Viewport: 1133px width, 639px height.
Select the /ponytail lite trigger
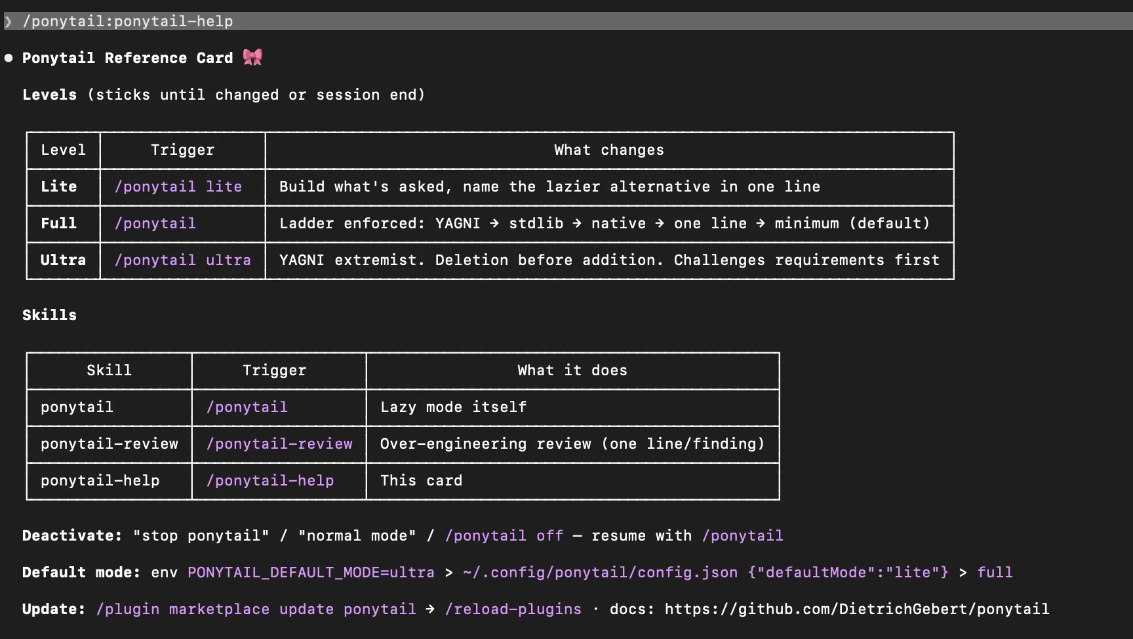pos(178,186)
